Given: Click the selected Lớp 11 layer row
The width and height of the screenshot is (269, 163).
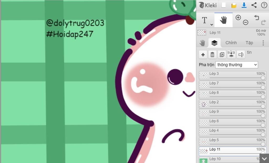Looking at the screenshot, I should click(233, 151).
